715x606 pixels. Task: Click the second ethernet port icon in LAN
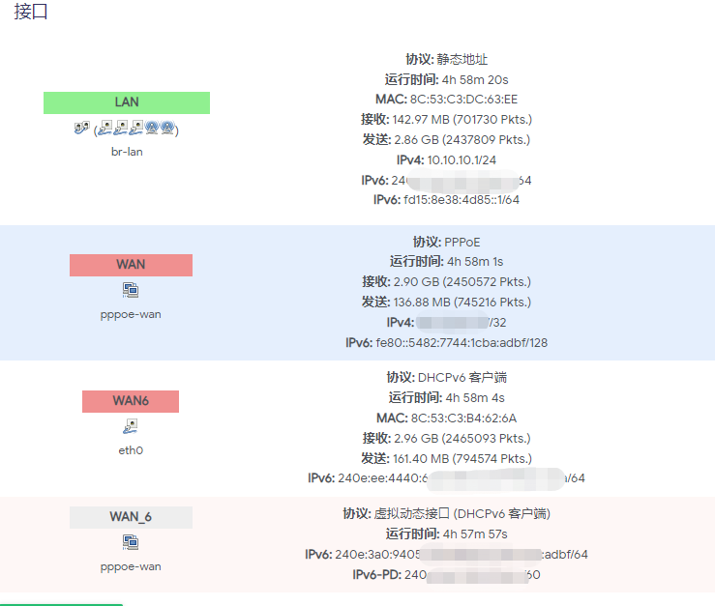pyautogui.click(x=121, y=128)
